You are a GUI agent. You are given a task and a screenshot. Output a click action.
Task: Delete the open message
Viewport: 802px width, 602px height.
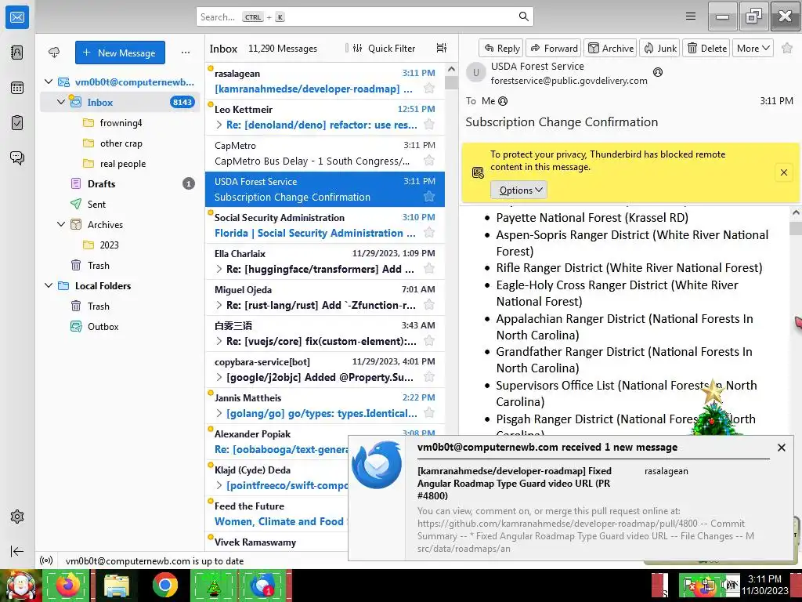click(706, 48)
